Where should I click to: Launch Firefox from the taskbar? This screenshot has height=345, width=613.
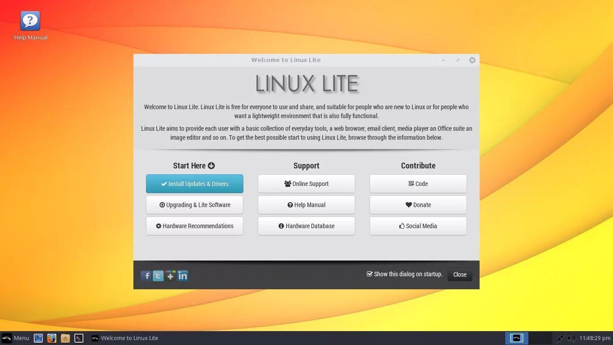(52, 338)
